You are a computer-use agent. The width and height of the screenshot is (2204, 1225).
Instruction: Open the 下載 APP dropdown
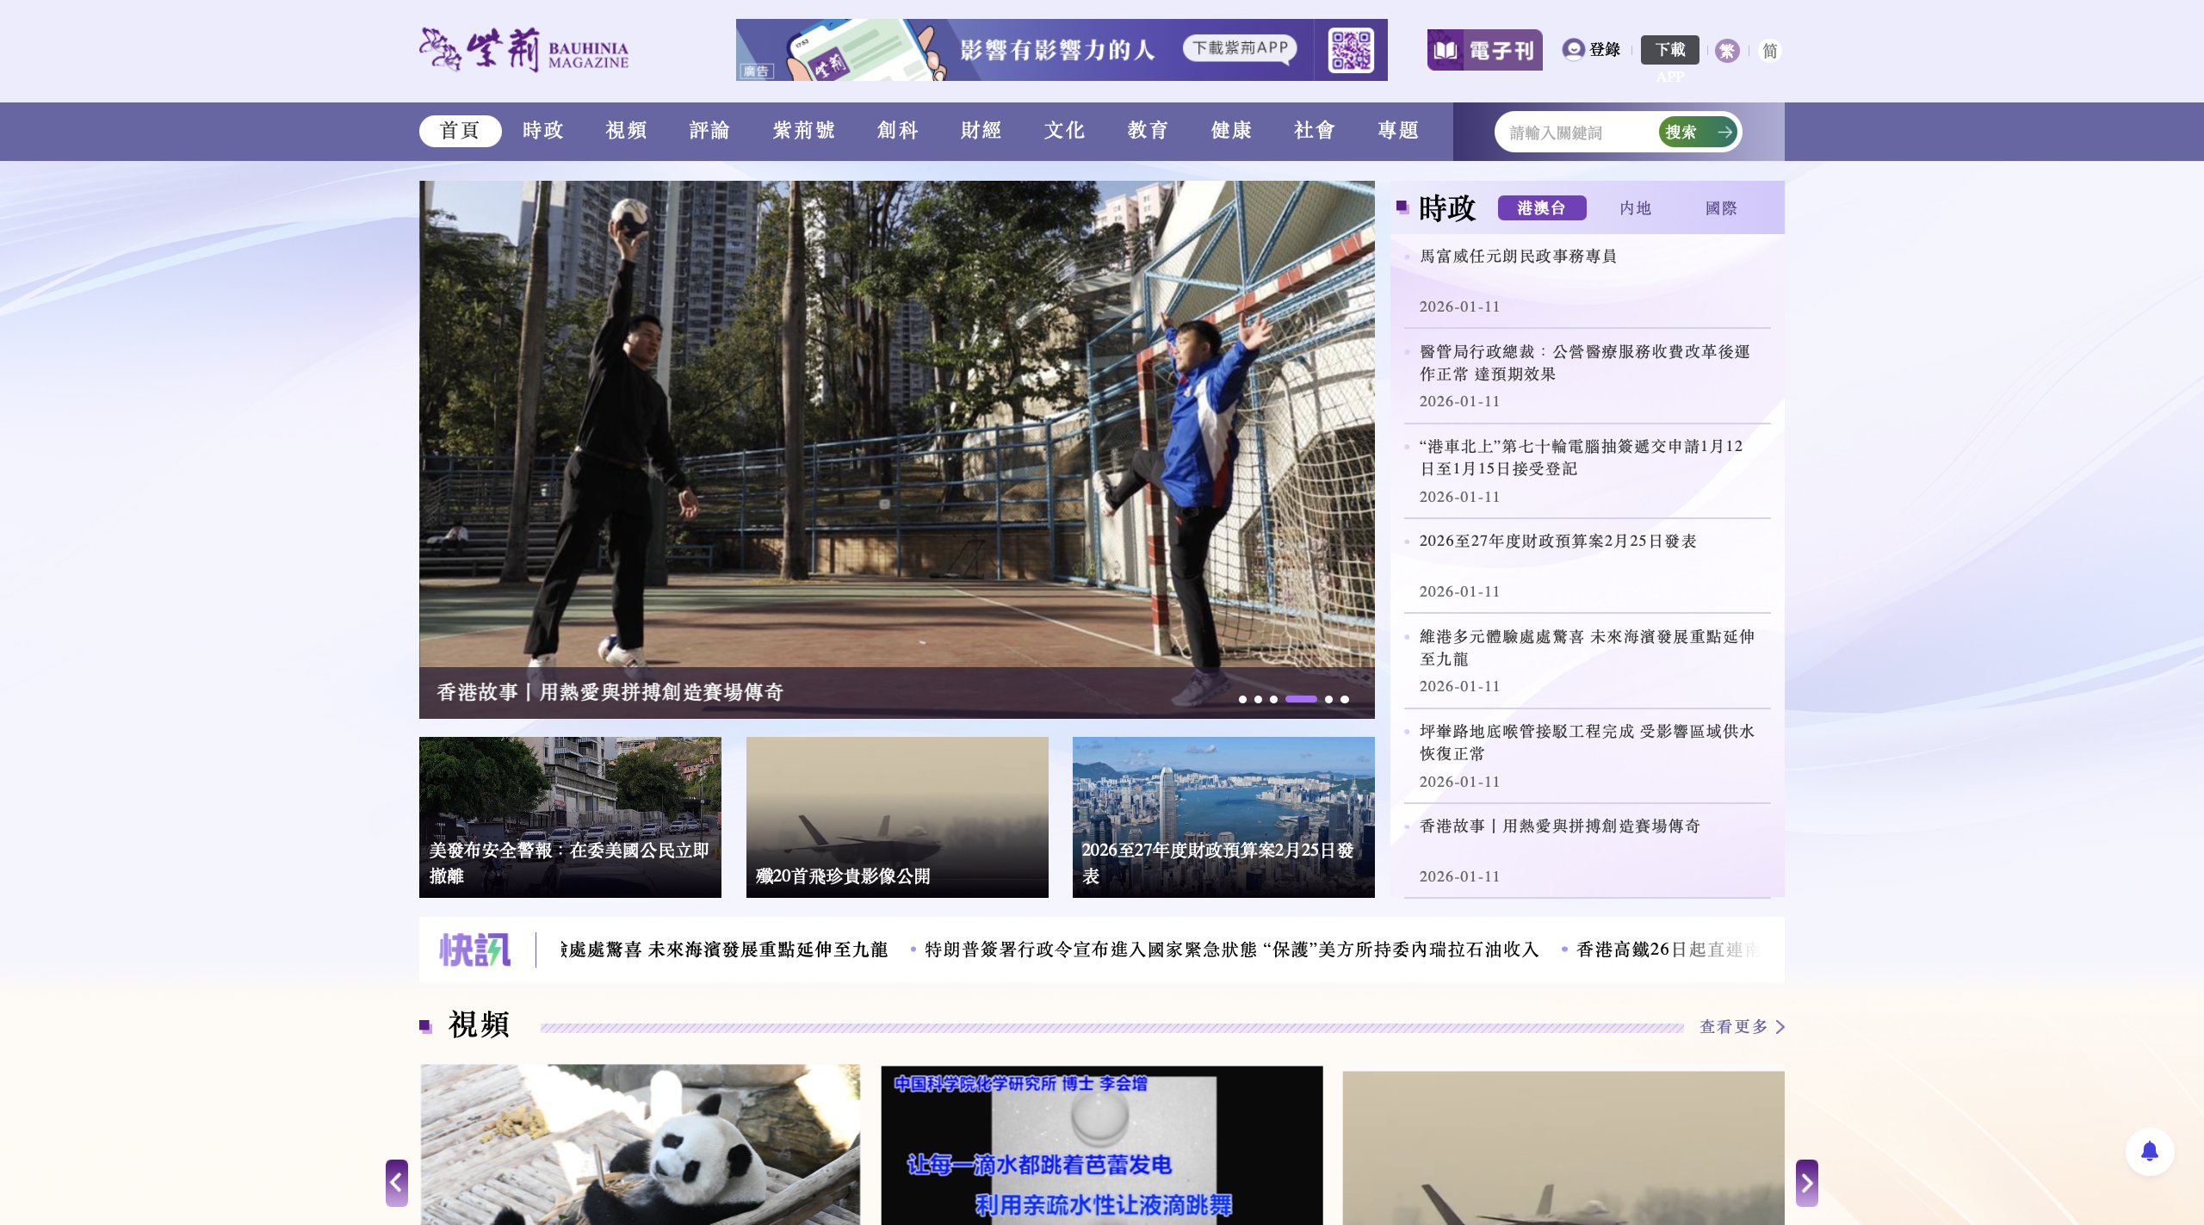[1669, 50]
